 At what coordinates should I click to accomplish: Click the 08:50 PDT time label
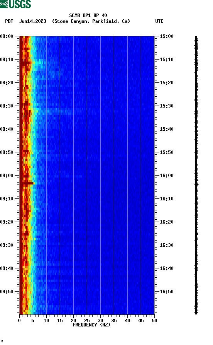pos(7,152)
